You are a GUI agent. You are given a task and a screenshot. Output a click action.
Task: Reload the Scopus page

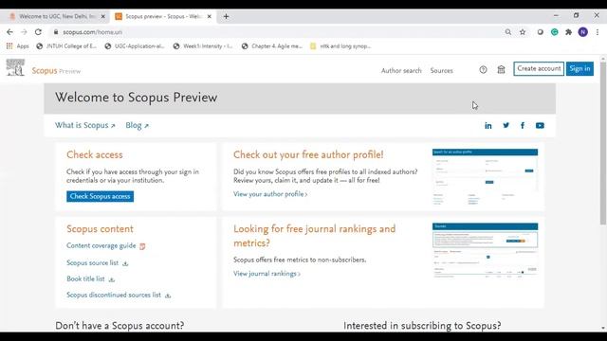[x=38, y=32]
